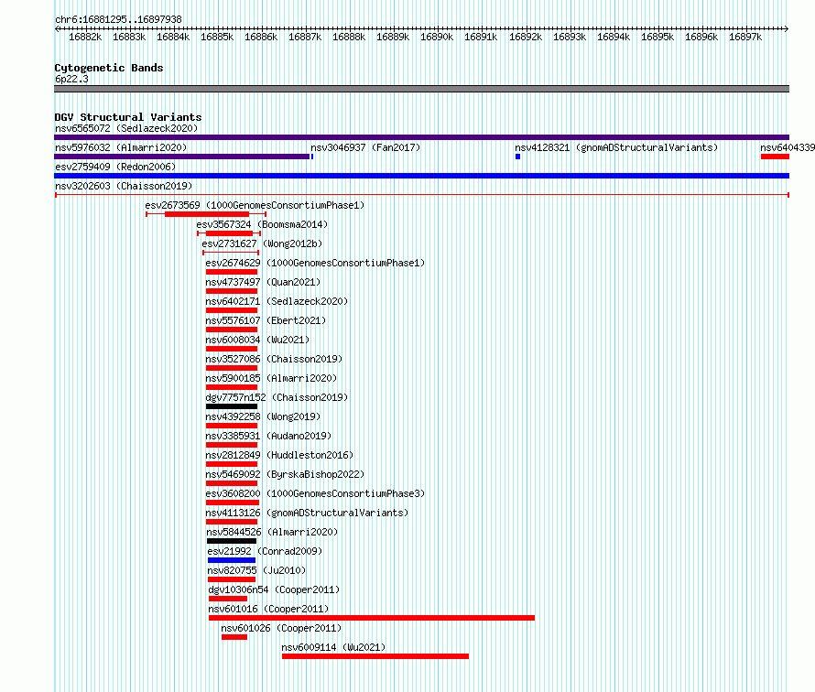The image size is (815, 692).
Task: Click dgv10306n54 (Cooper2011) label
Action: click(x=274, y=589)
